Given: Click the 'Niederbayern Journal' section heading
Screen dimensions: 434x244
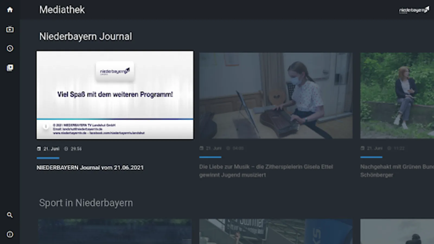Looking at the screenshot, I should pyautogui.click(x=86, y=37).
